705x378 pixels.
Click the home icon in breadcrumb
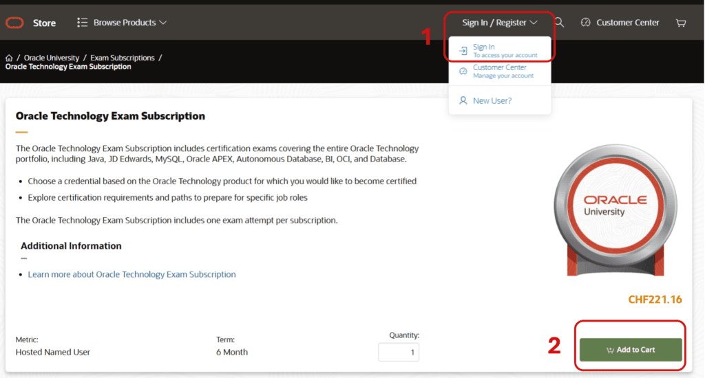click(x=9, y=58)
